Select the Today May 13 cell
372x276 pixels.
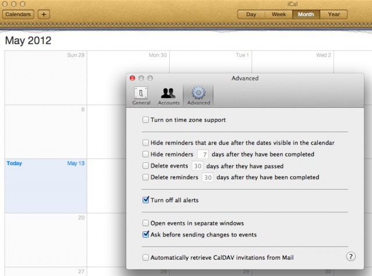[45, 186]
